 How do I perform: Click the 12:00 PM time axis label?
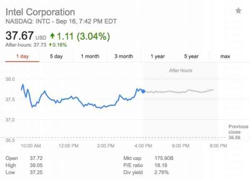coord(69,146)
